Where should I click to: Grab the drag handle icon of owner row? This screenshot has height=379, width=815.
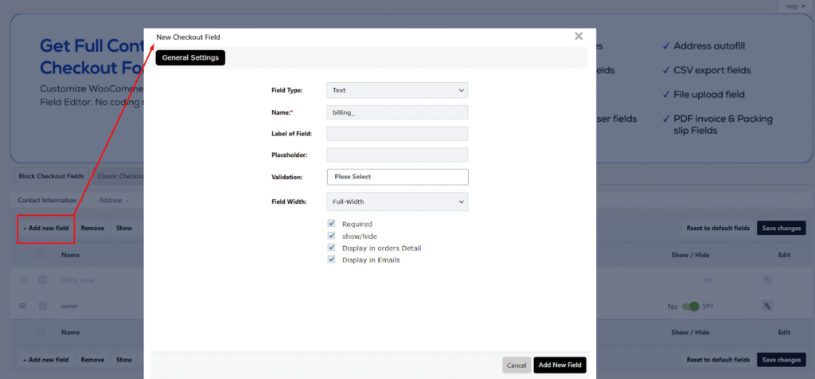click(22, 306)
